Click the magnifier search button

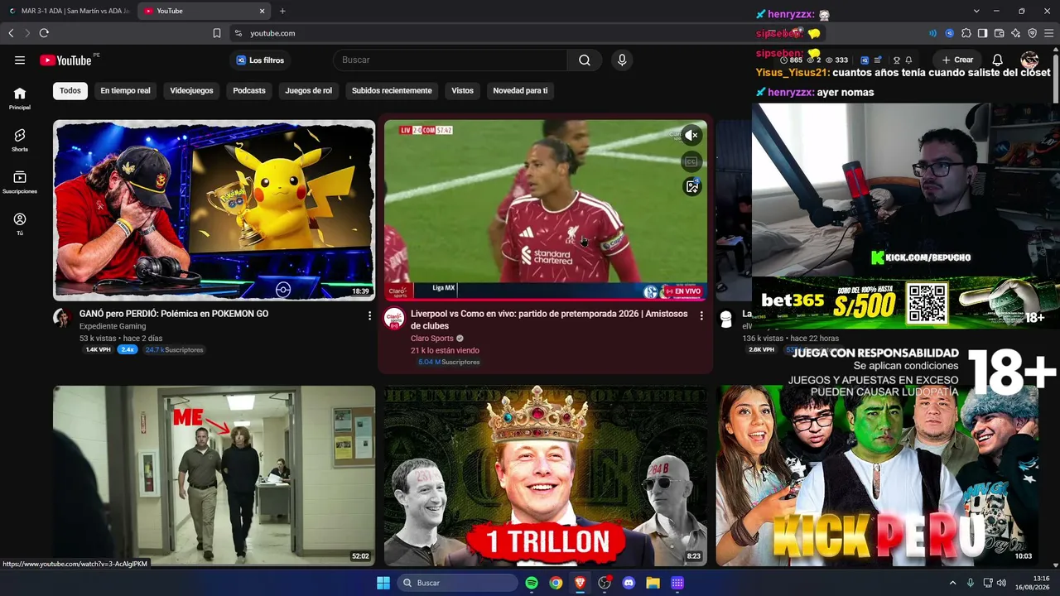coord(585,60)
